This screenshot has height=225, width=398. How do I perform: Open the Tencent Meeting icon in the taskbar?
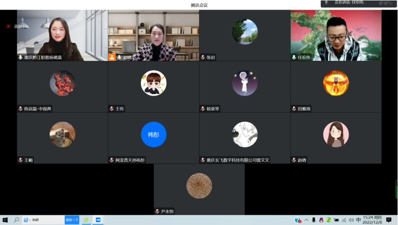coord(98,220)
